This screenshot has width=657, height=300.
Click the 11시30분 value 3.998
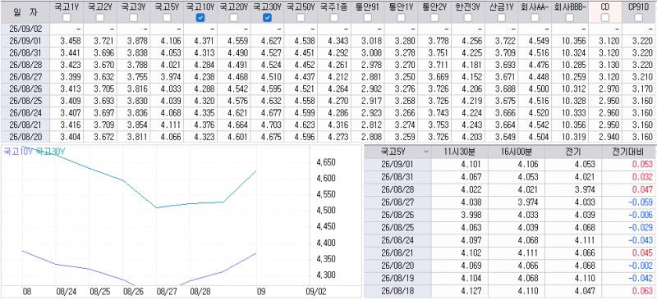(471, 214)
